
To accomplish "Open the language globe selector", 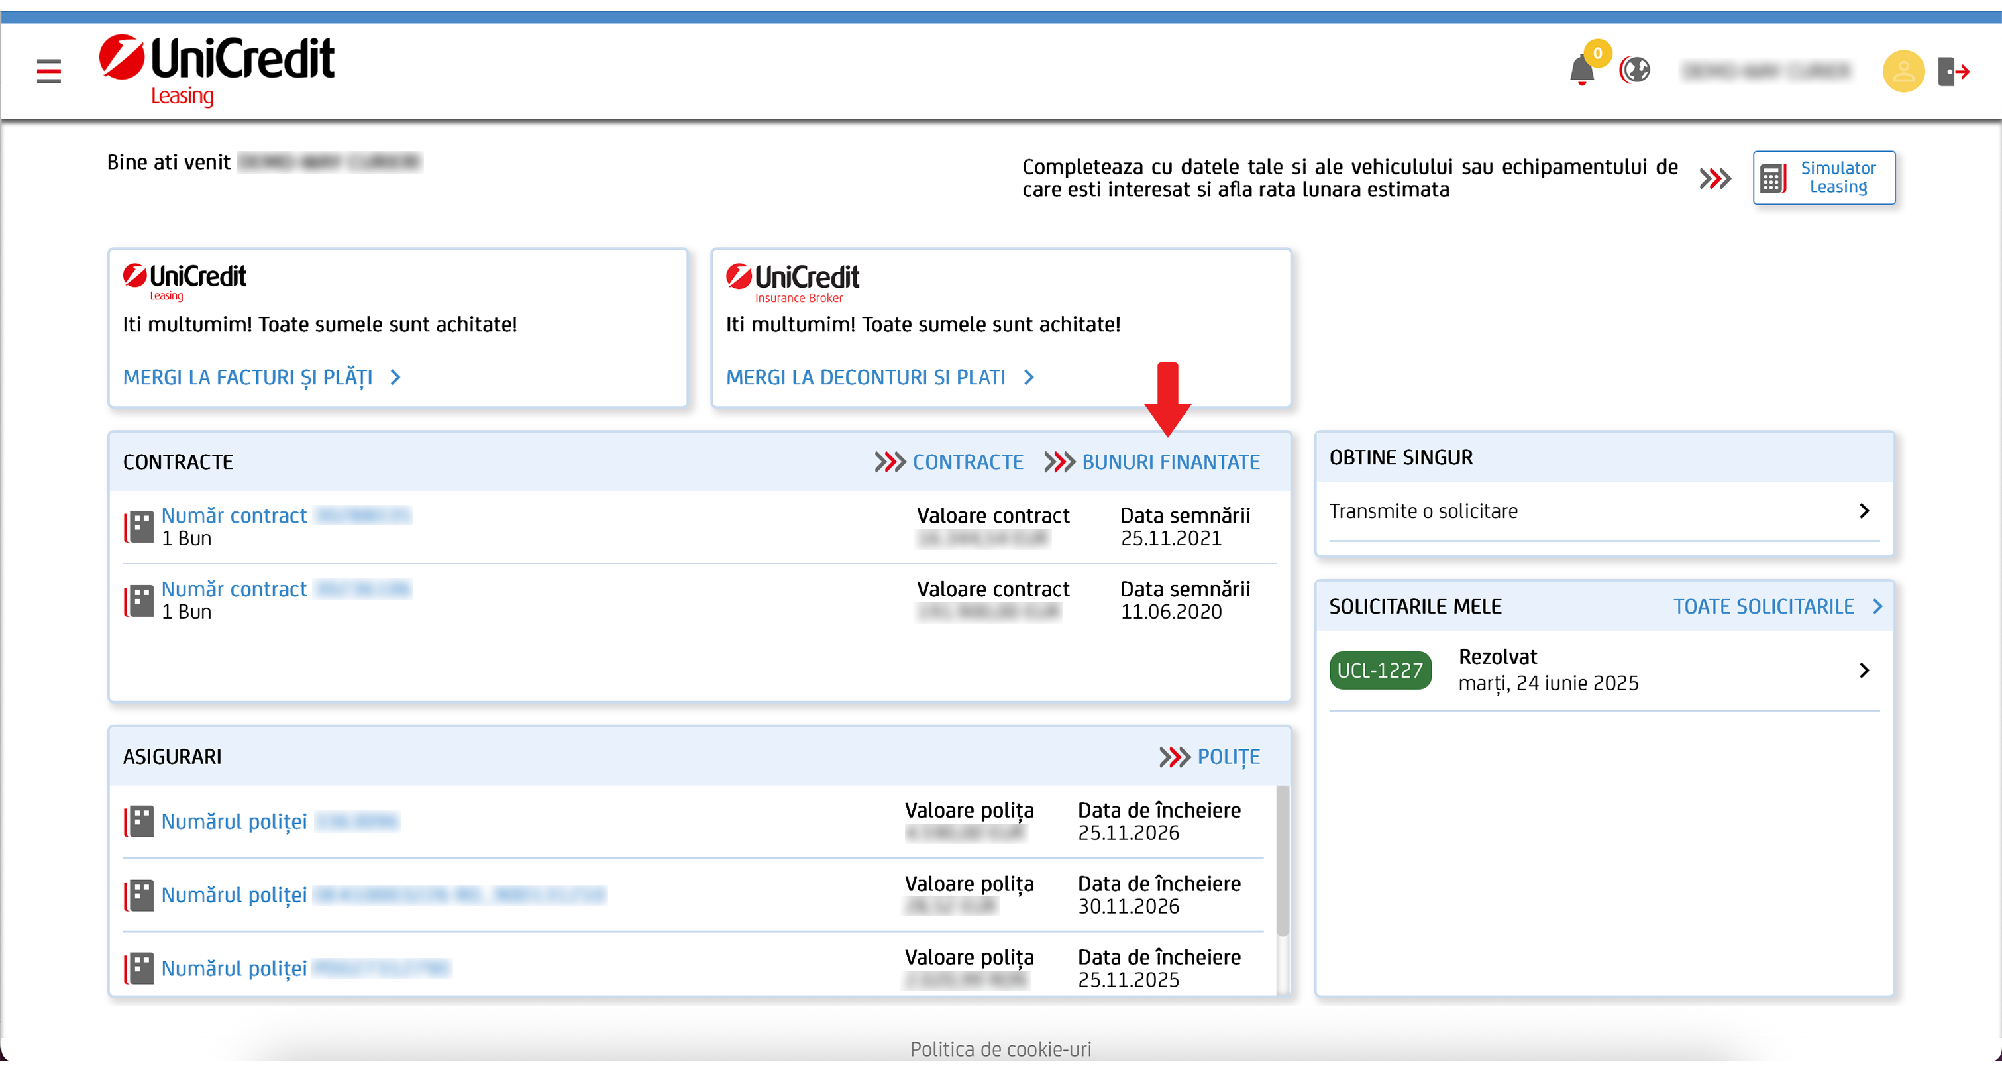I will click(x=1634, y=70).
